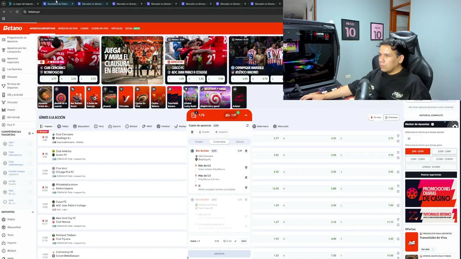The height and width of the screenshot is (259, 461).
Task: Click the MÁX stake button
Action: click(244, 241)
